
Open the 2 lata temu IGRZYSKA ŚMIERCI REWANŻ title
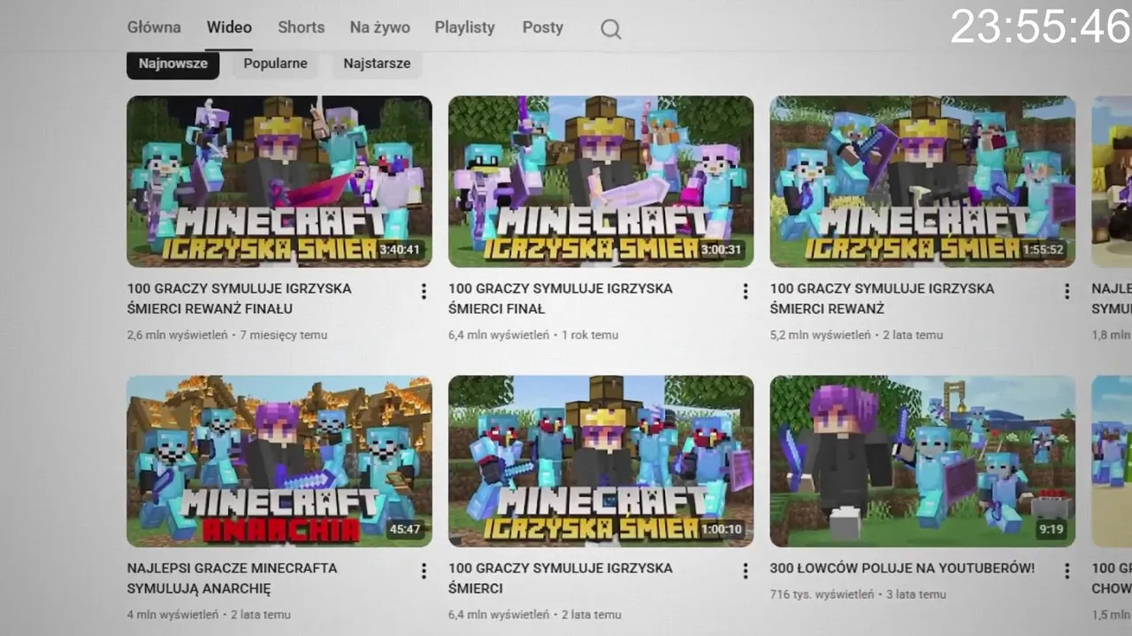883,299
